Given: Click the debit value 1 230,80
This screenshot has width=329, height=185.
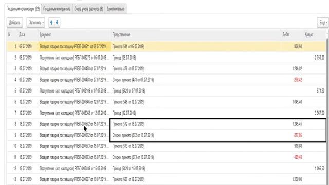Looking at the screenshot, I should pyautogui.click(x=297, y=179).
